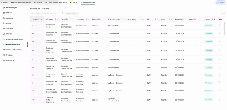The height and width of the screenshot is (110, 227).
Task: Open action menu for Vínculo 56
Action: 219,67
